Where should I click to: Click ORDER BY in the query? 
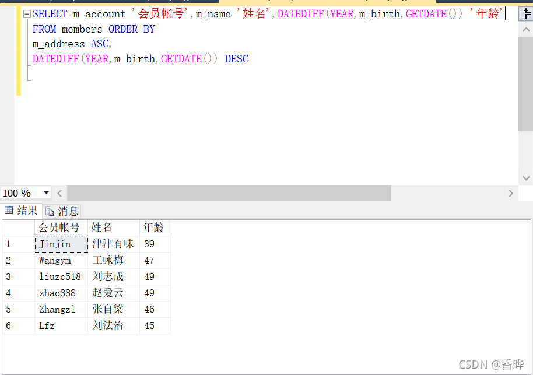[132, 29]
